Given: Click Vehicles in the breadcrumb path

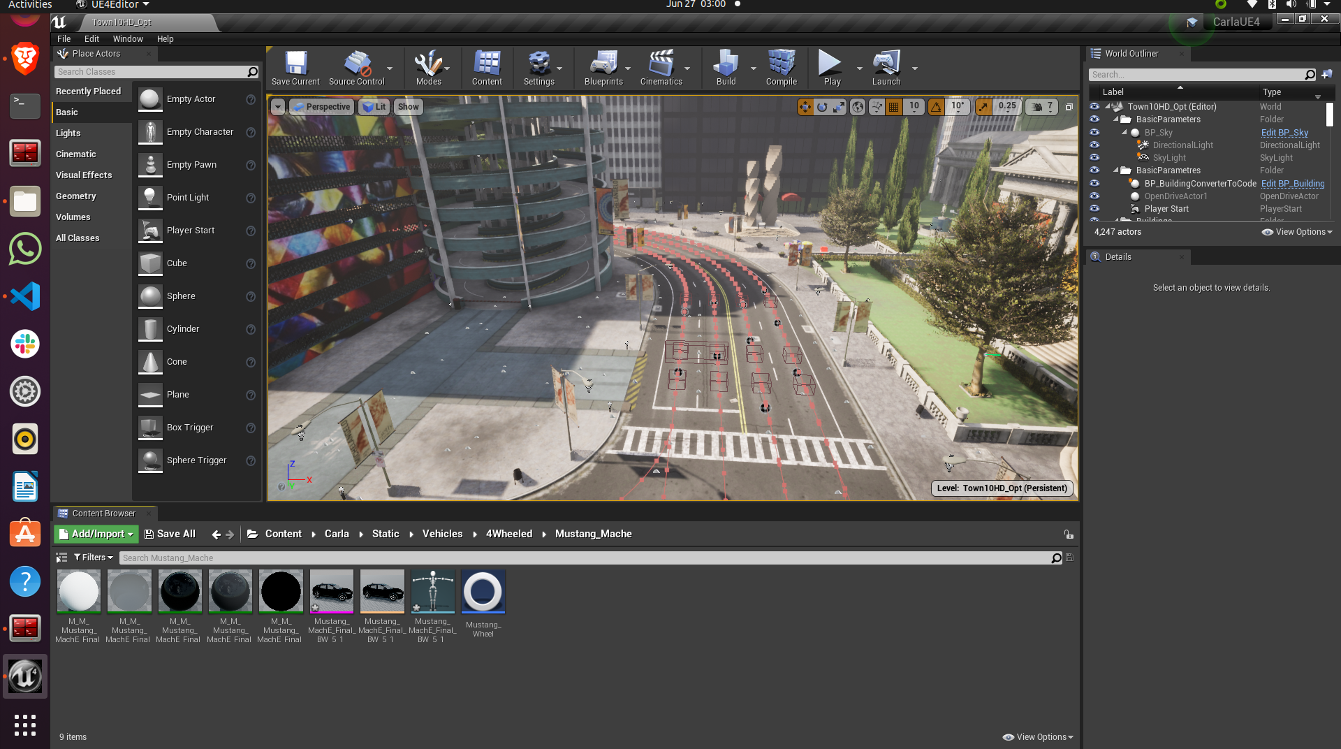Looking at the screenshot, I should (x=442, y=534).
